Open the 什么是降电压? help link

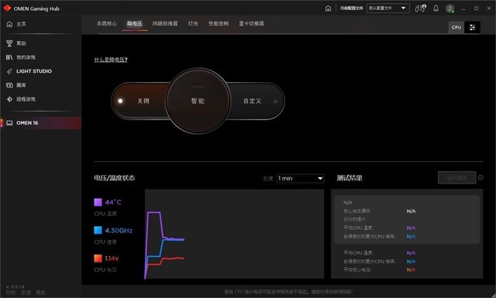[x=111, y=60]
